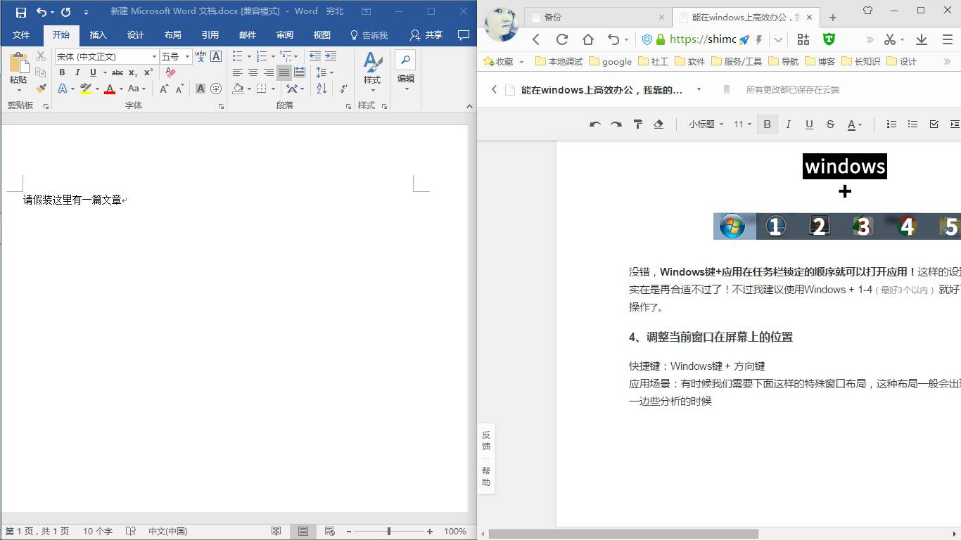Screen dimensions: 961x540
Task: Select the Format Painter brush in Word's clipboard group
Action: point(40,89)
